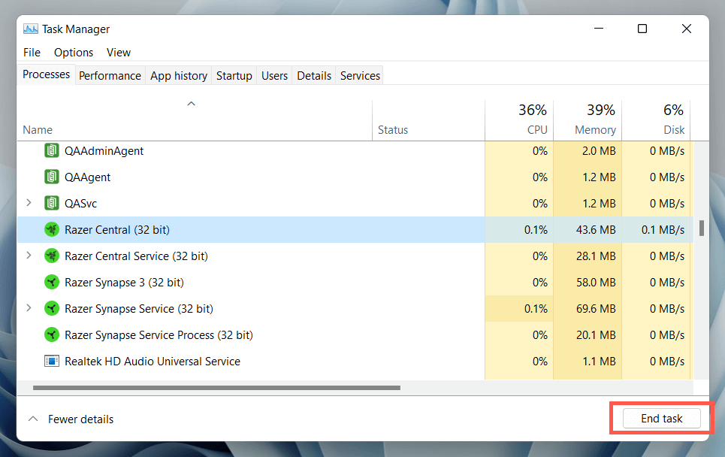Click the Task Manager title bar icon
This screenshot has height=457, width=725.
(x=31, y=29)
